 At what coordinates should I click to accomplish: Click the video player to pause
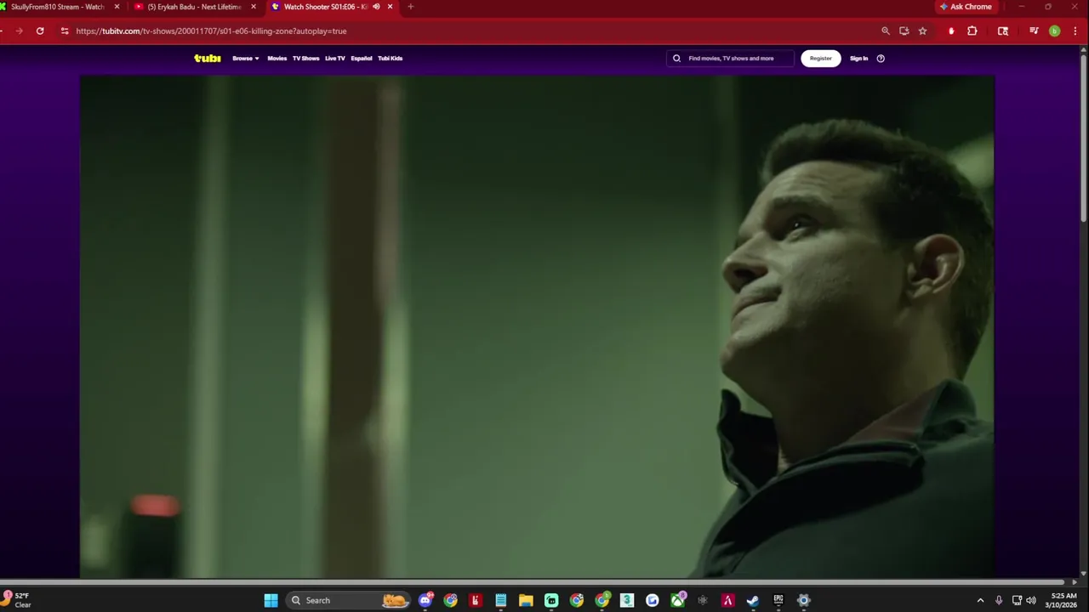[537, 327]
